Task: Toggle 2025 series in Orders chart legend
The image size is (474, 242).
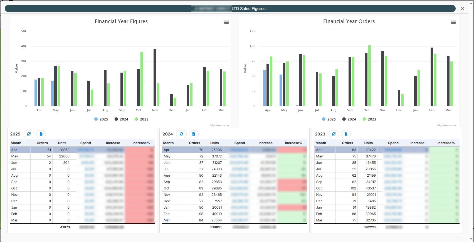Action: point(329,119)
